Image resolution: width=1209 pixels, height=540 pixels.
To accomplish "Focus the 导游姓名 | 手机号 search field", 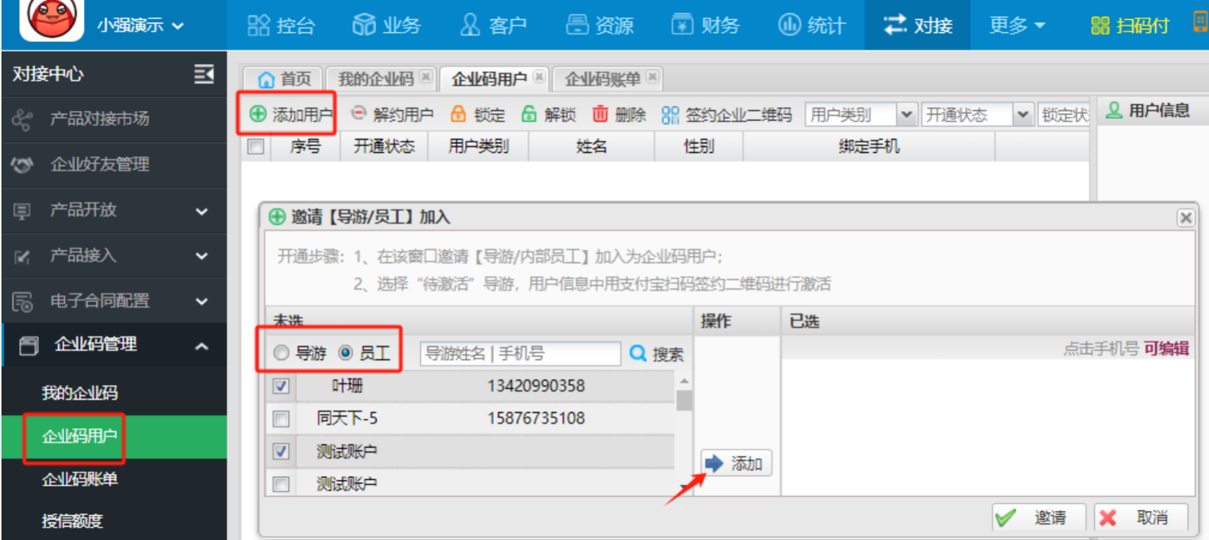I will pos(520,354).
